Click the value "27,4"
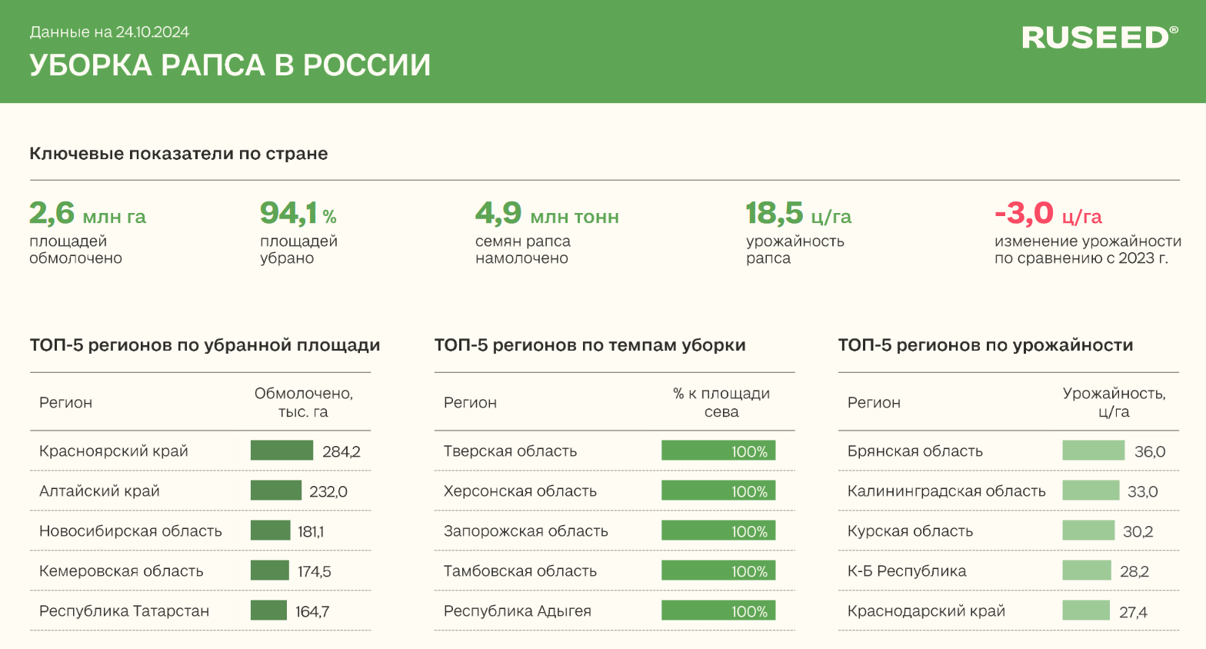1206x649 pixels. [1133, 612]
